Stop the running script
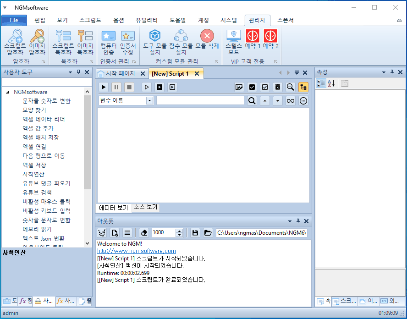407x319 pixels. click(x=129, y=87)
